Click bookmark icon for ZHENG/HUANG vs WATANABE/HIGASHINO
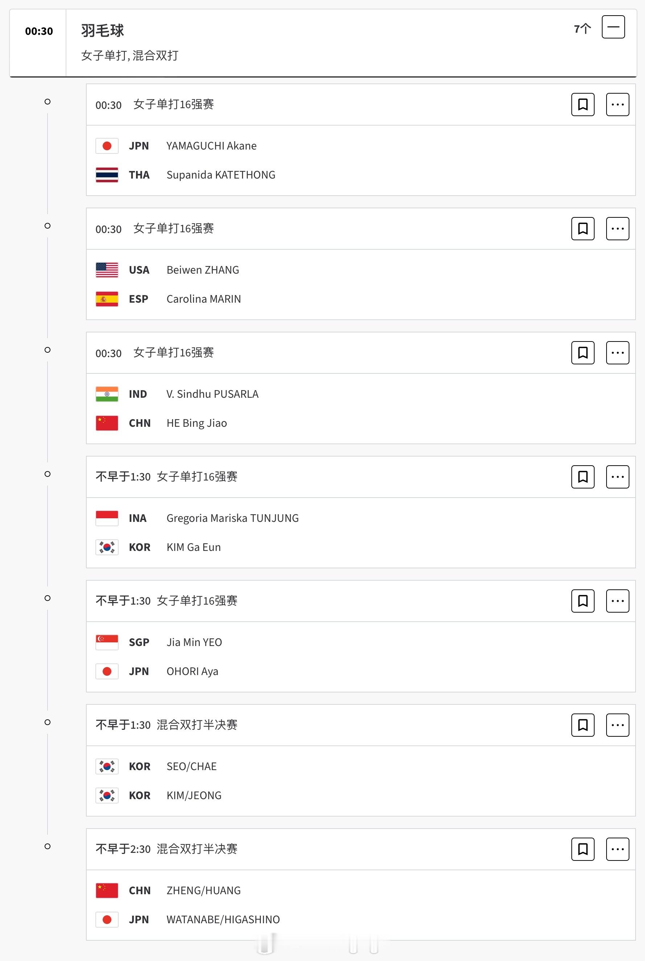 583,849
